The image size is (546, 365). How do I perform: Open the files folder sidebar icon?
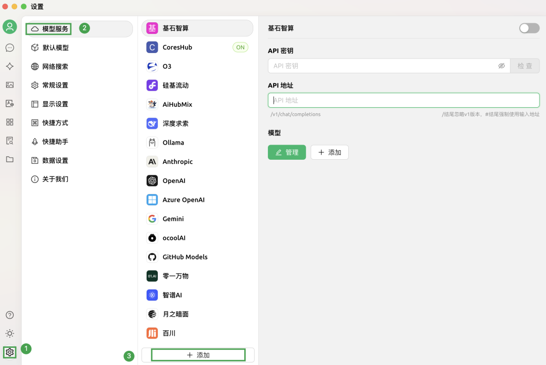pos(10,159)
